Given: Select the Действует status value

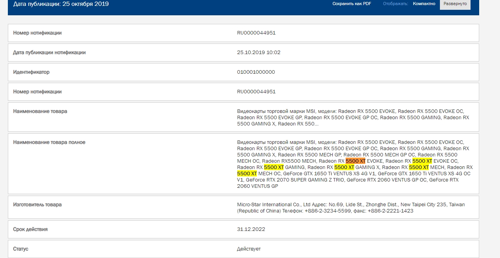Looking at the screenshot, I should [249, 249].
